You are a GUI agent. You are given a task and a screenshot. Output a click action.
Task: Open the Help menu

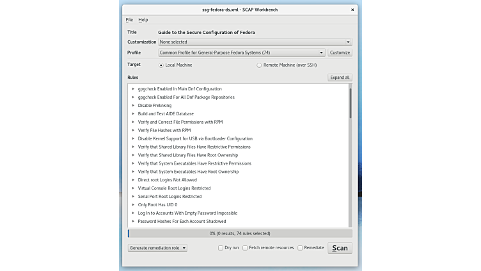pyautogui.click(x=143, y=20)
